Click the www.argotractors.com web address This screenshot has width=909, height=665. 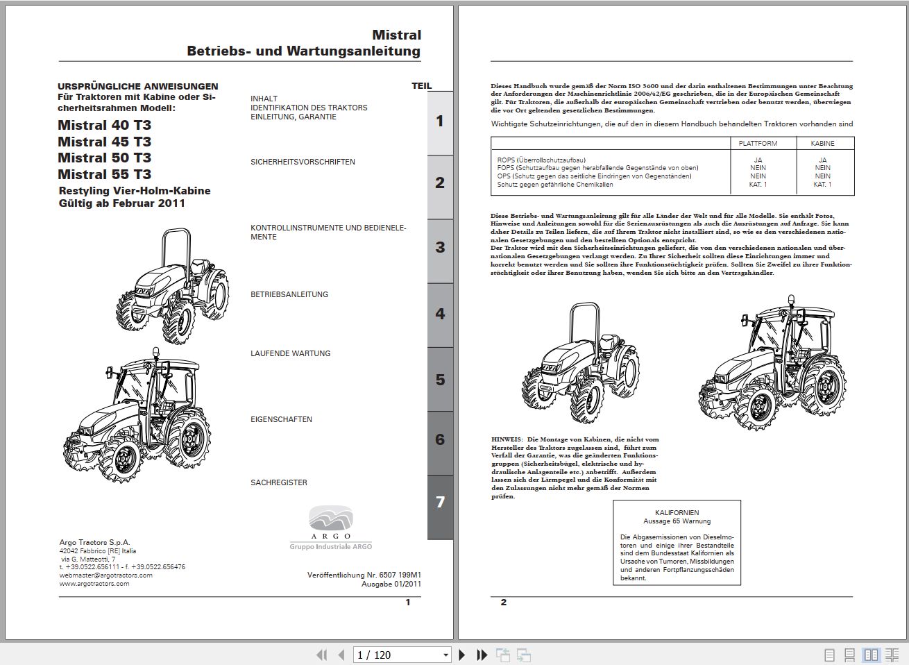click(94, 584)
